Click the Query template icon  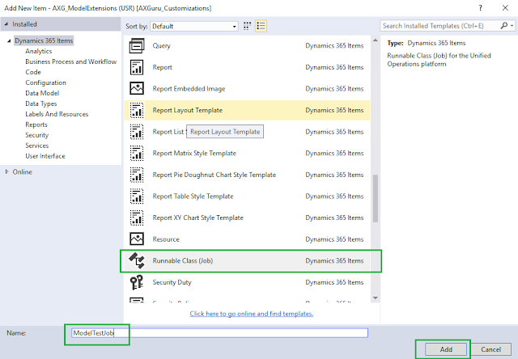click(x=137, y=45)
